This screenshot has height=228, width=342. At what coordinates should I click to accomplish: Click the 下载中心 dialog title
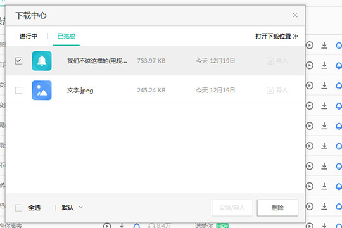(31, 16)
